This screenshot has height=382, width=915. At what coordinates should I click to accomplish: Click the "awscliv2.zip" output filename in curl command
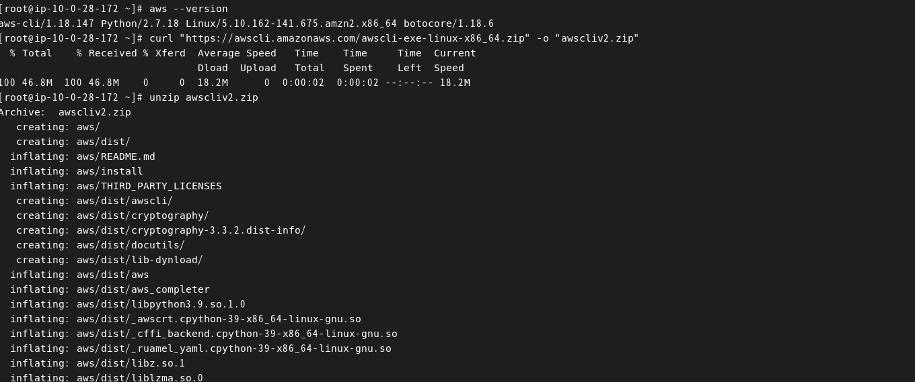(597, 38)
